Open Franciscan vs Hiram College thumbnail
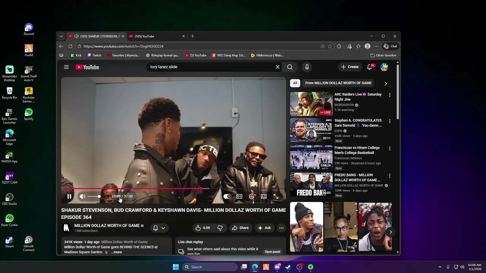Screen dimensions: 486x273 pos(311,157)
